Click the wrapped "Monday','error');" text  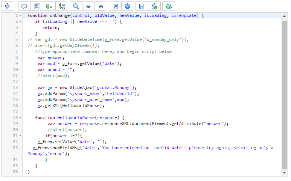pyautogui.click(x=49, y=154)
